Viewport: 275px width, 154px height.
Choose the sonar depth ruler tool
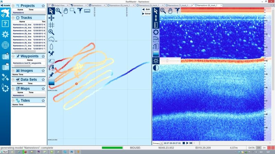156,25
